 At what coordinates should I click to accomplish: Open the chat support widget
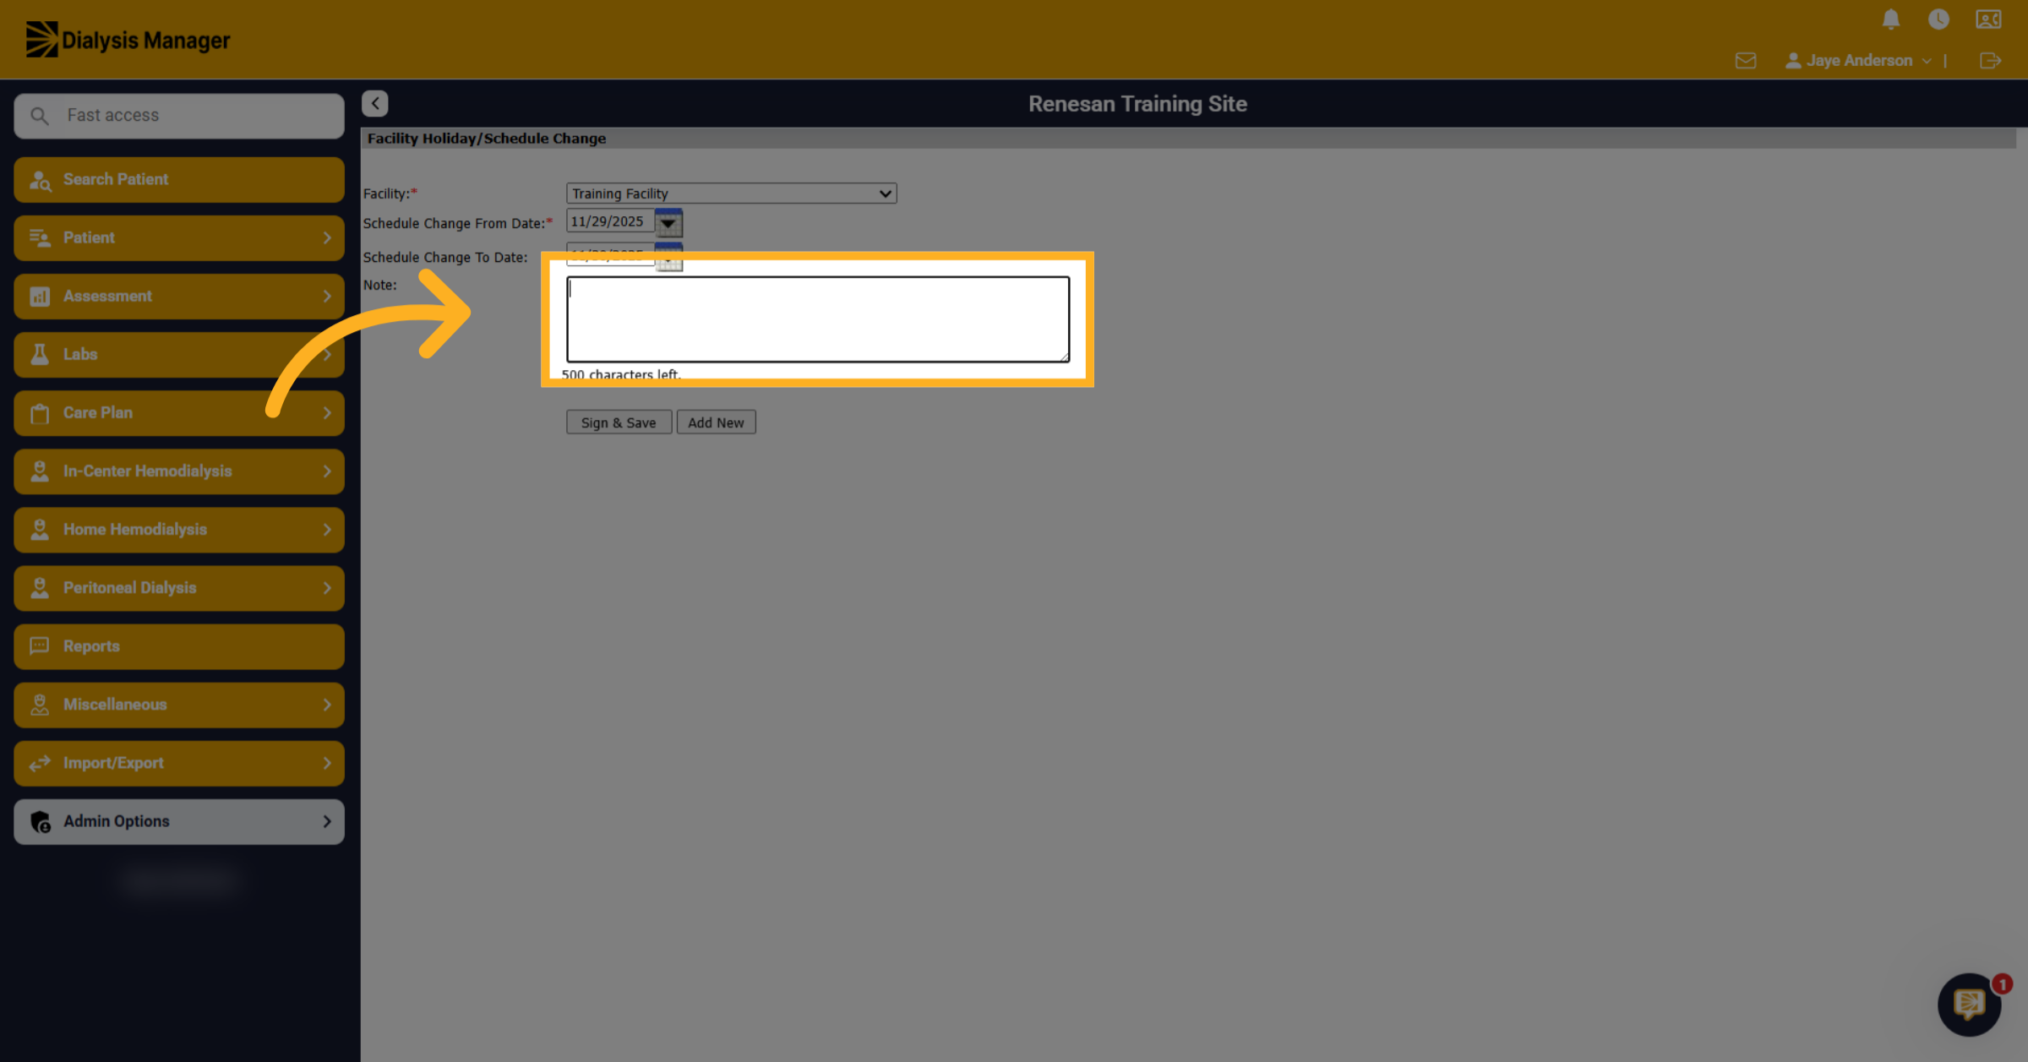tap(1970, 1004)
